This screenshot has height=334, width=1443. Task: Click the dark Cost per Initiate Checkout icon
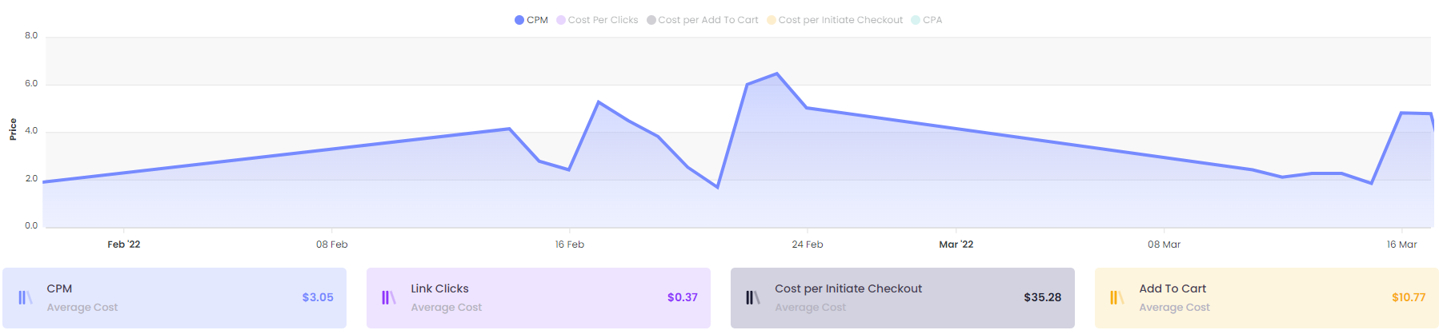pyautogui.click(x=753, y=298)
